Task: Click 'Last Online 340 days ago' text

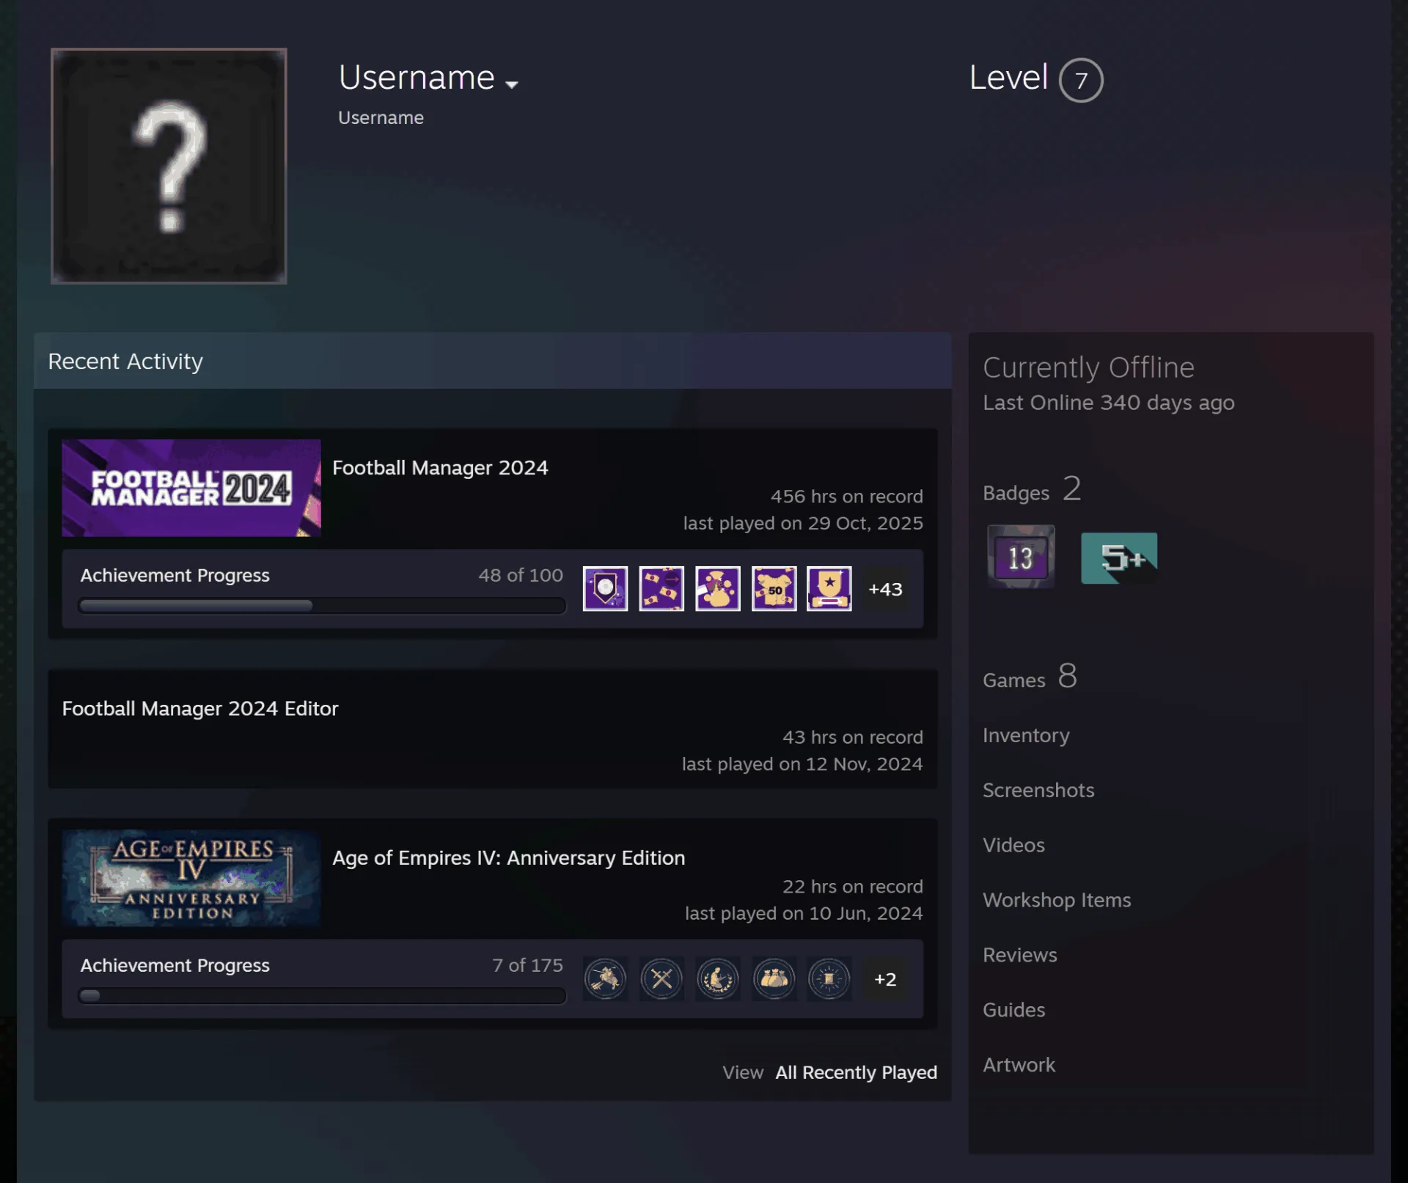Action: coord(1108,403)
